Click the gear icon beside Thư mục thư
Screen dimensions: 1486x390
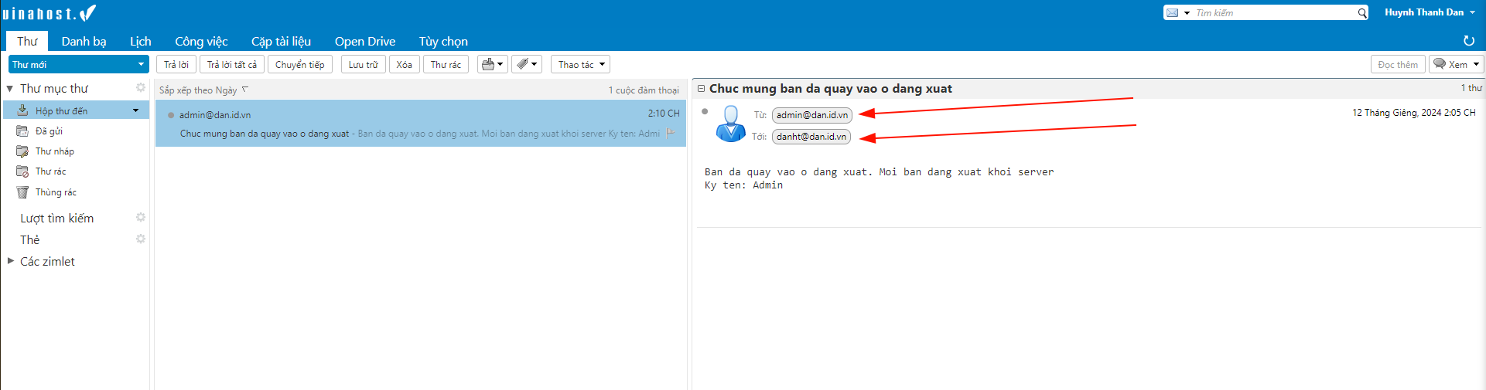click(141, 88)
